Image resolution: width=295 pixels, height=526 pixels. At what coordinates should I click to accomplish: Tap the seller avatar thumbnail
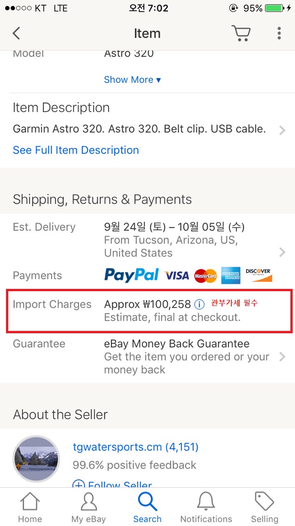[x=36, y=459]
